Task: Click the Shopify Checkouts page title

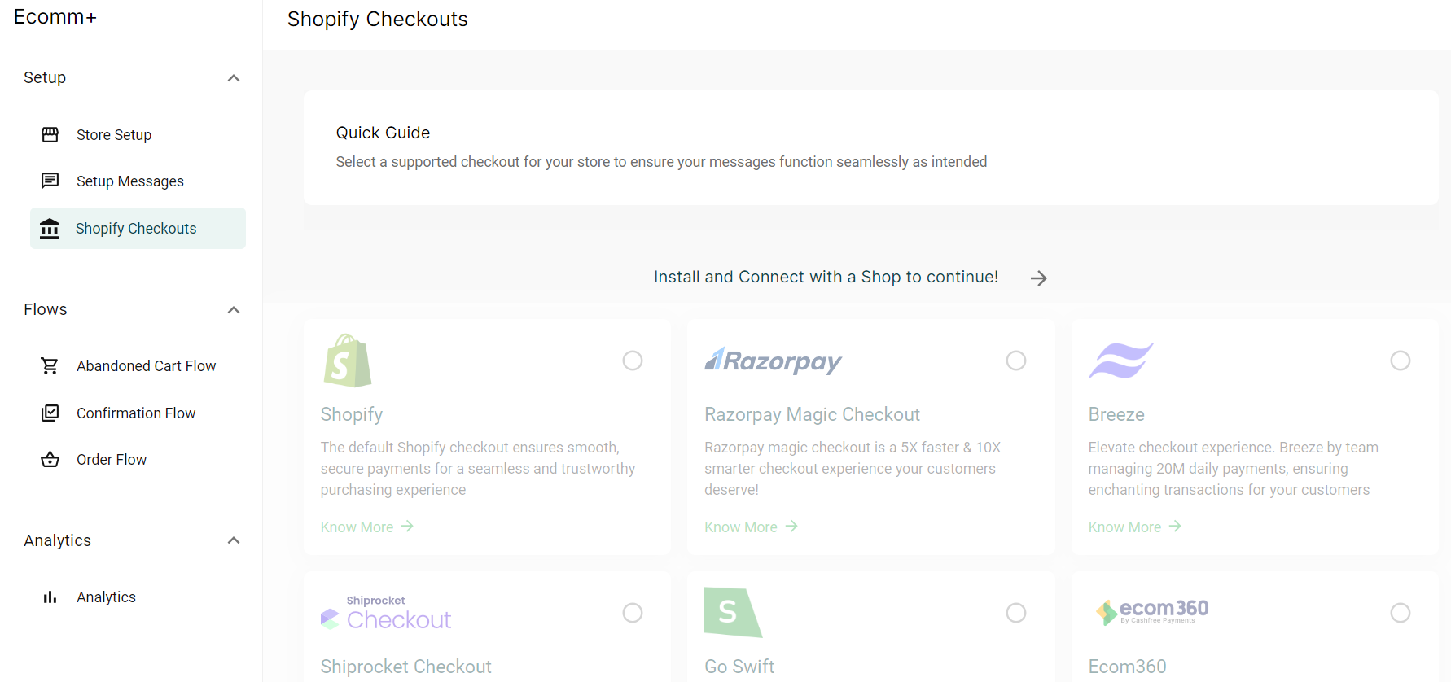Action: pos(378,20)
